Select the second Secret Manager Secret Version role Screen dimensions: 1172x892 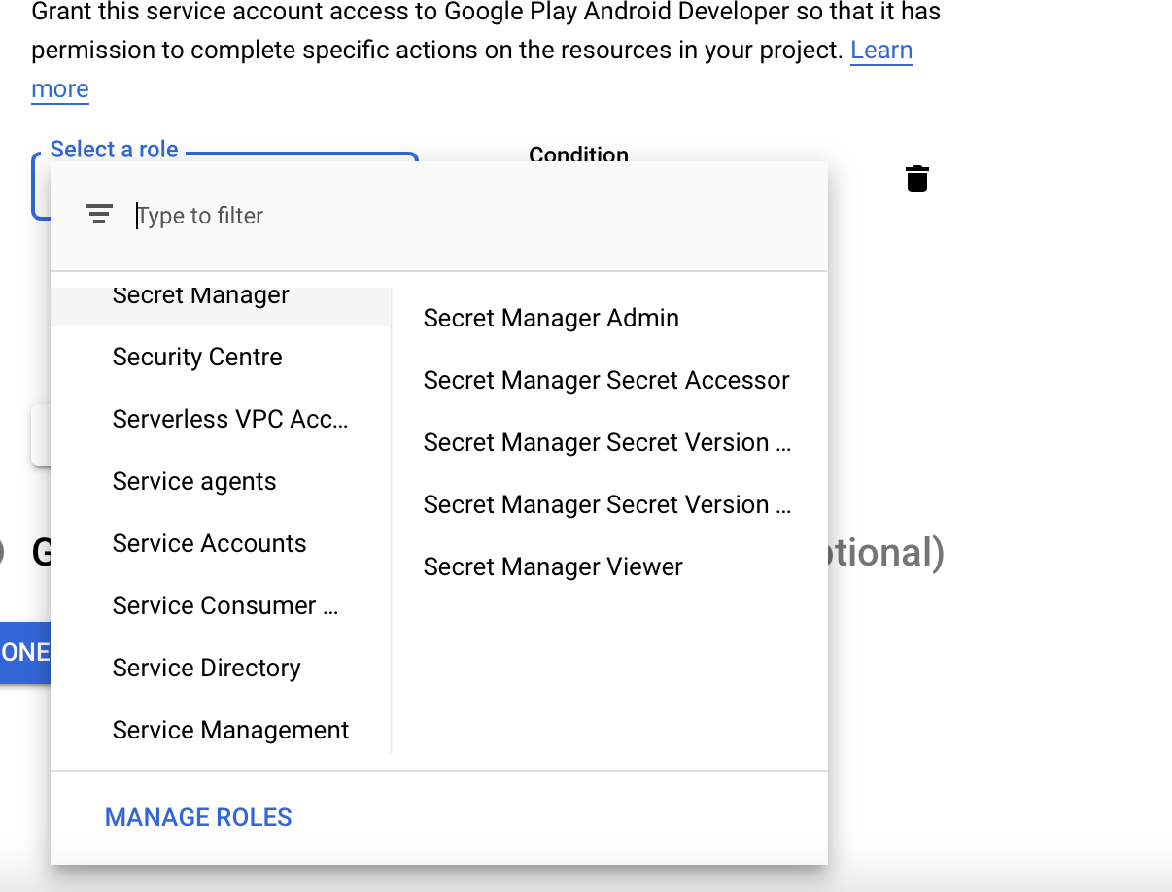tap(607, 504)
